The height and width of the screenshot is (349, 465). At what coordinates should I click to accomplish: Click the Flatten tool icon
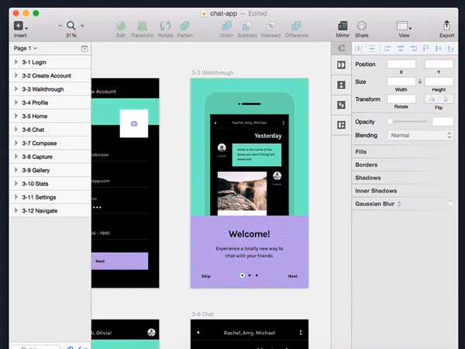(185, 26)
